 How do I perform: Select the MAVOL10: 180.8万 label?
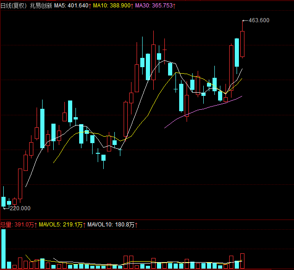(x=111, y=225)
